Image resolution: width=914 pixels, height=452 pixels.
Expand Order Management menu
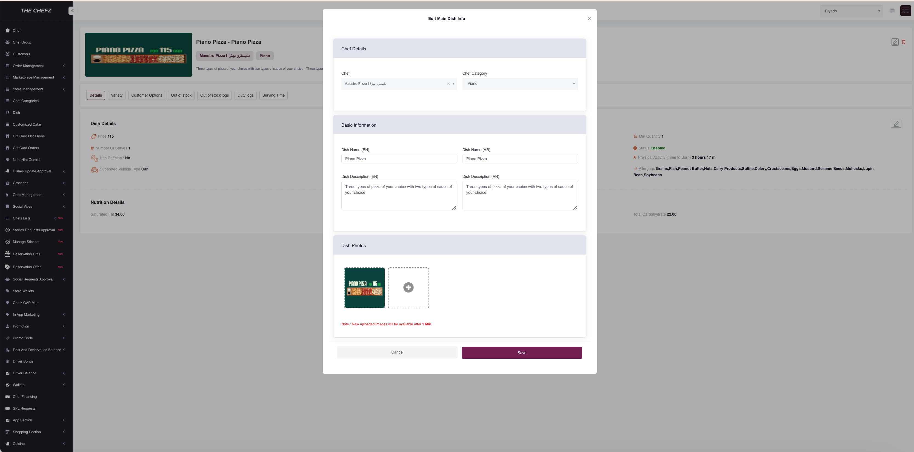tap(36, 66)
